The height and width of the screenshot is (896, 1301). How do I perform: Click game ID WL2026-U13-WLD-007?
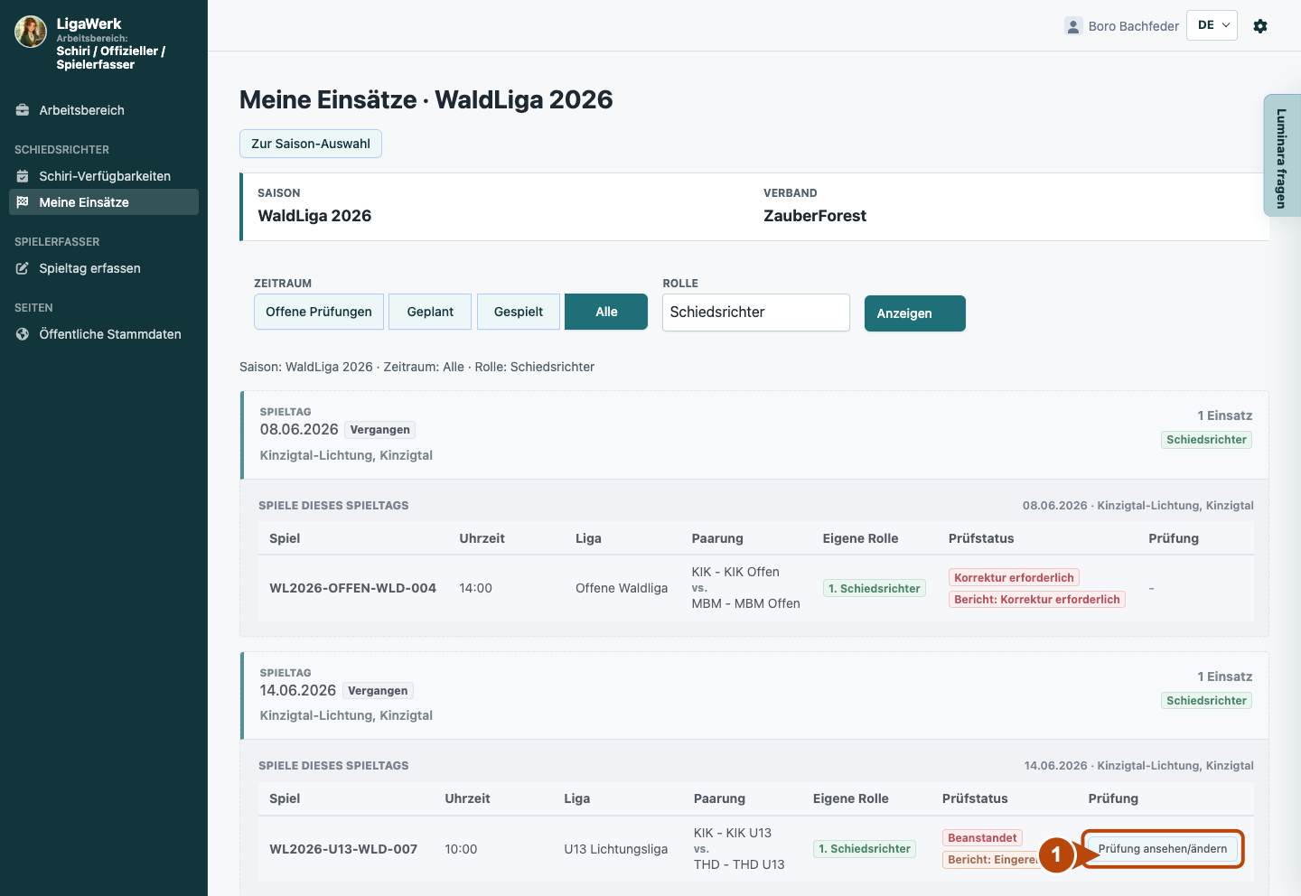point(343,849)
